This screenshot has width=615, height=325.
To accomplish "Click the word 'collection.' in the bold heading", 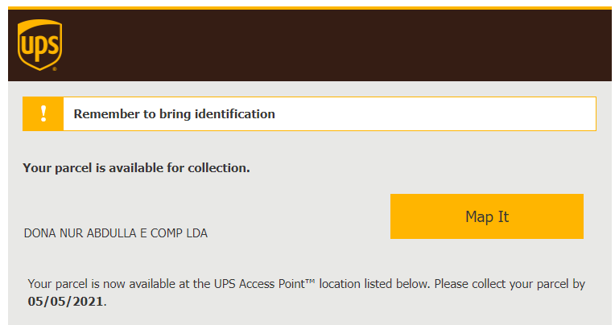I will click(x=219, y=168).
